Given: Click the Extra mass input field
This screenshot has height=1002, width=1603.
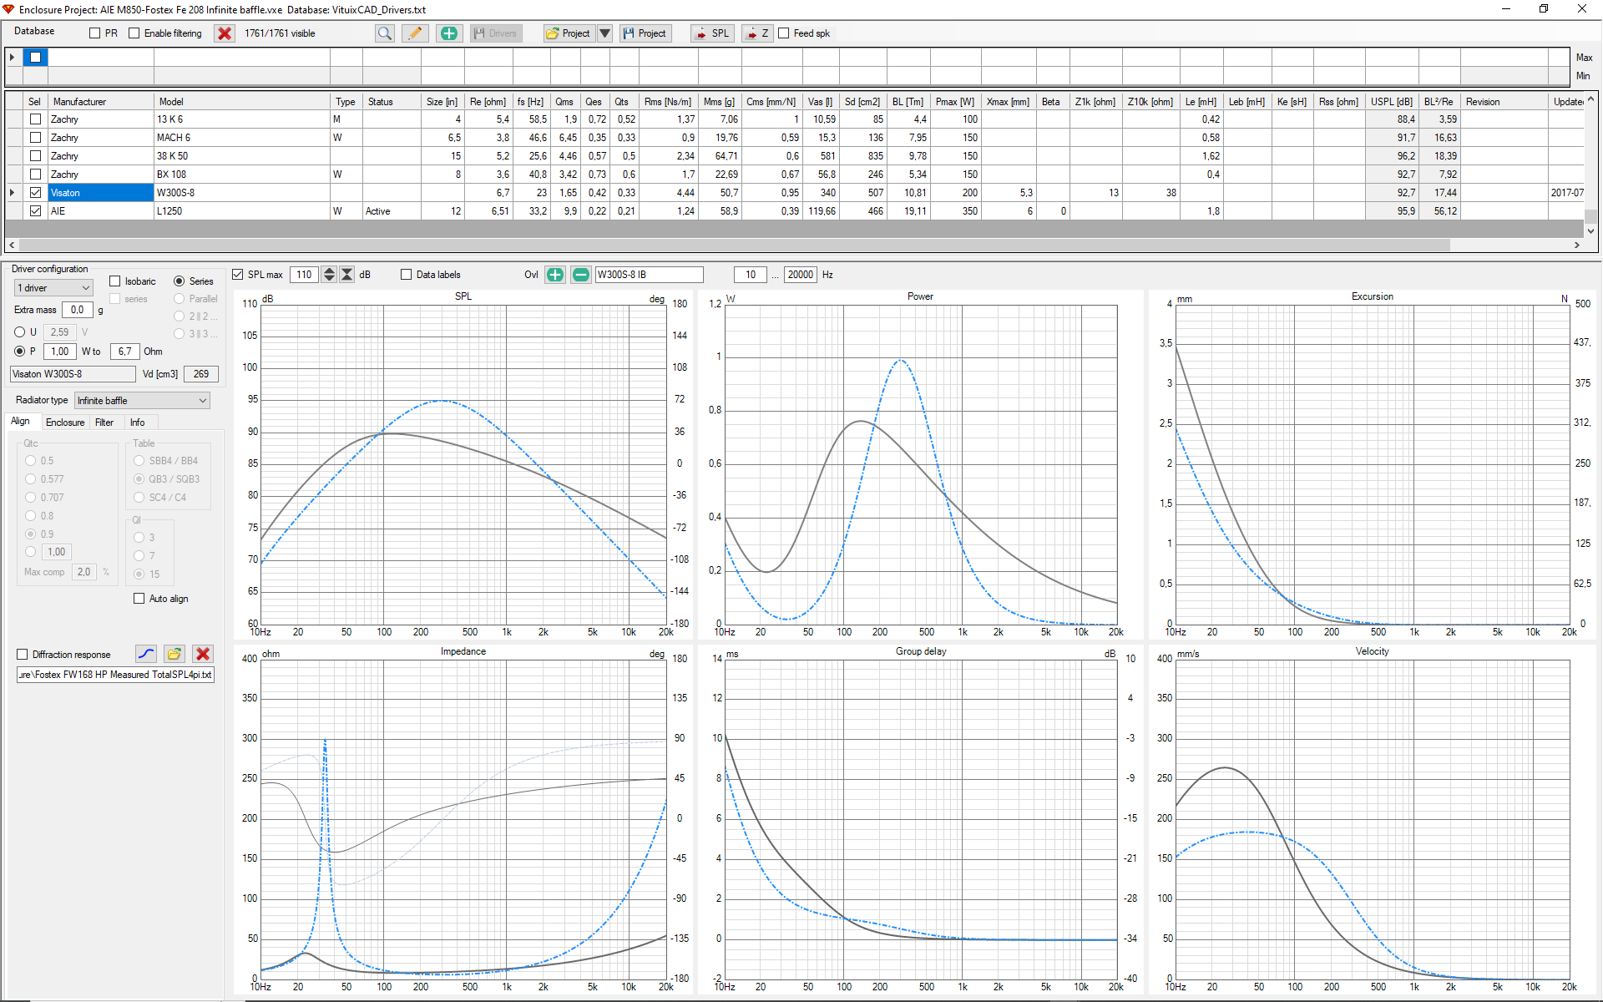Looking at the screenshot, I should click(x=78, y=310).
